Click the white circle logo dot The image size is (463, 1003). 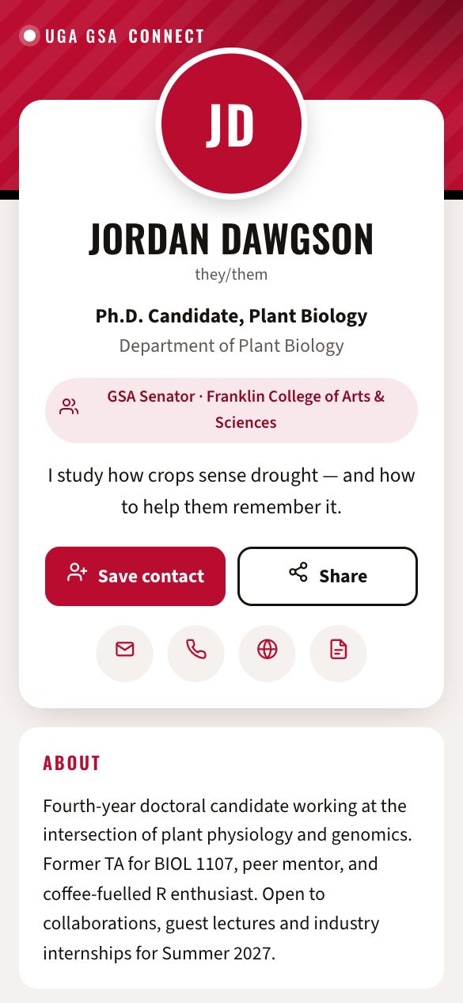(x=29, y=36)
